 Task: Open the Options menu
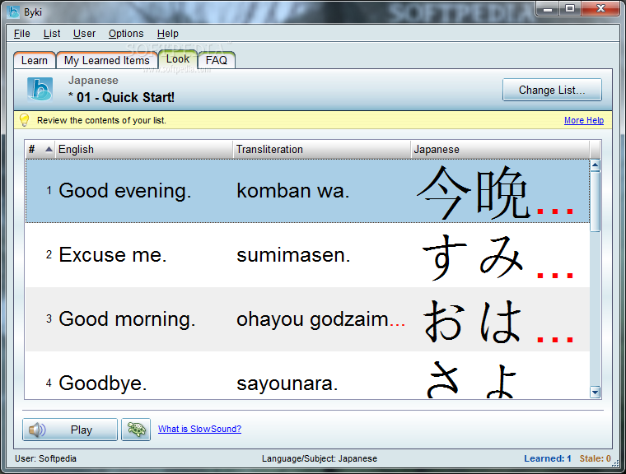tap(126, 34)
